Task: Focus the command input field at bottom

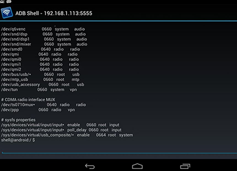Action: point(118,150)
